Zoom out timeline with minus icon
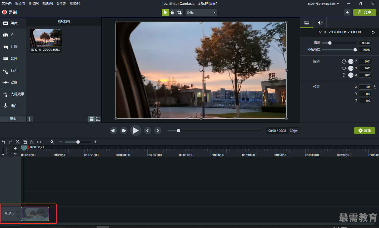The height and width of the screenshot is (228, 379). (x=61, y=142)
